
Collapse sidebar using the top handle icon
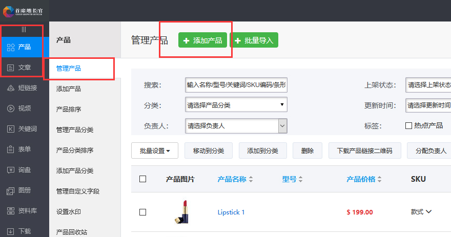pos(24,30)
